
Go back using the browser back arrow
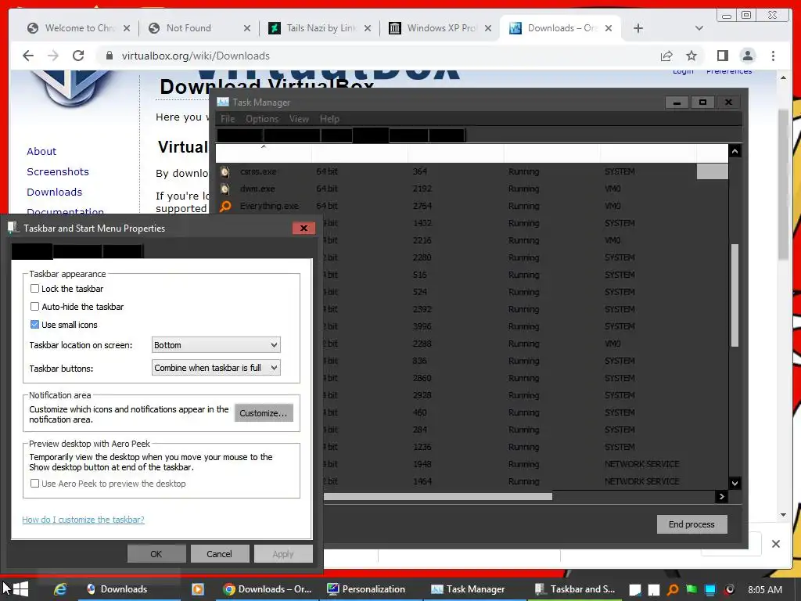click(28, 56)
